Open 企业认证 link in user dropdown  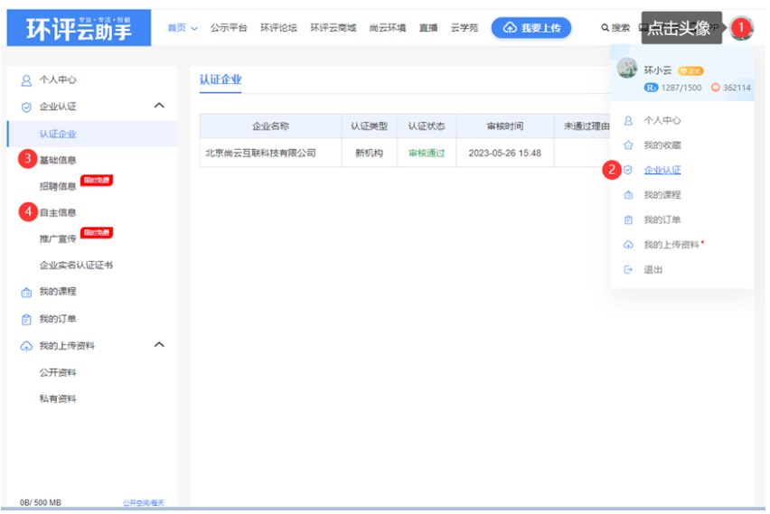tap(662, 170)
